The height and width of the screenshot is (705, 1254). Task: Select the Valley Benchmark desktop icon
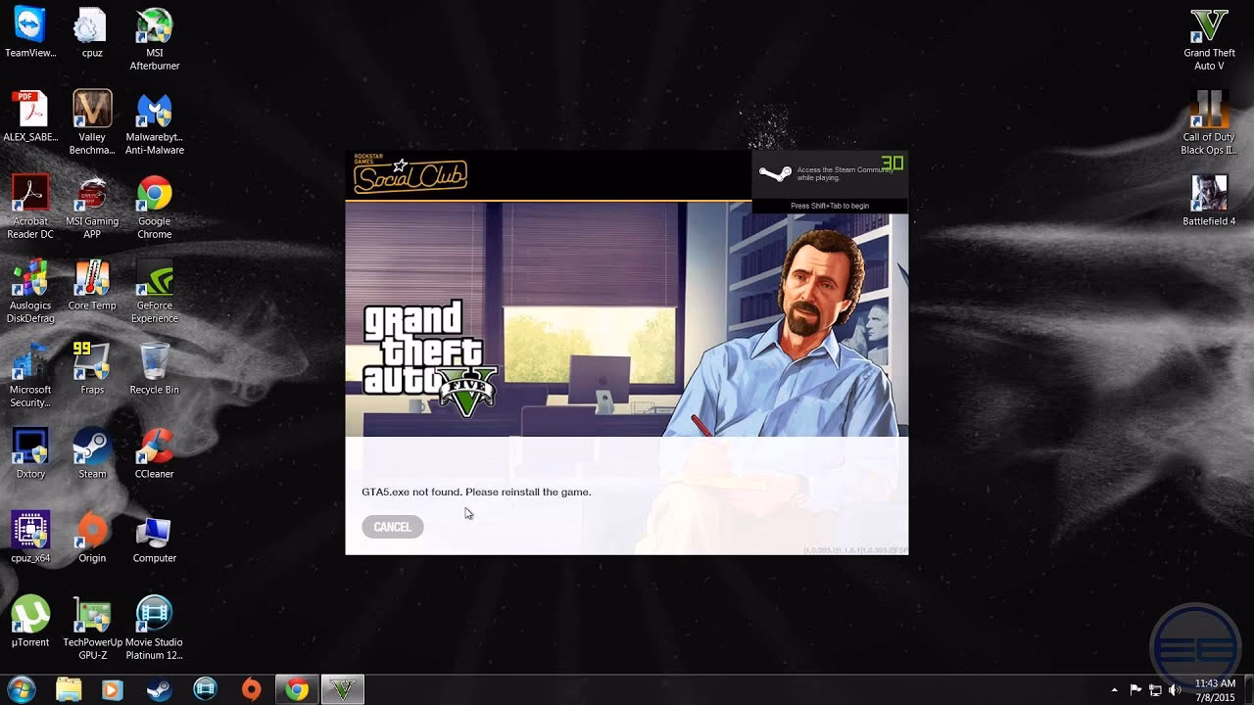pos(92,123)
